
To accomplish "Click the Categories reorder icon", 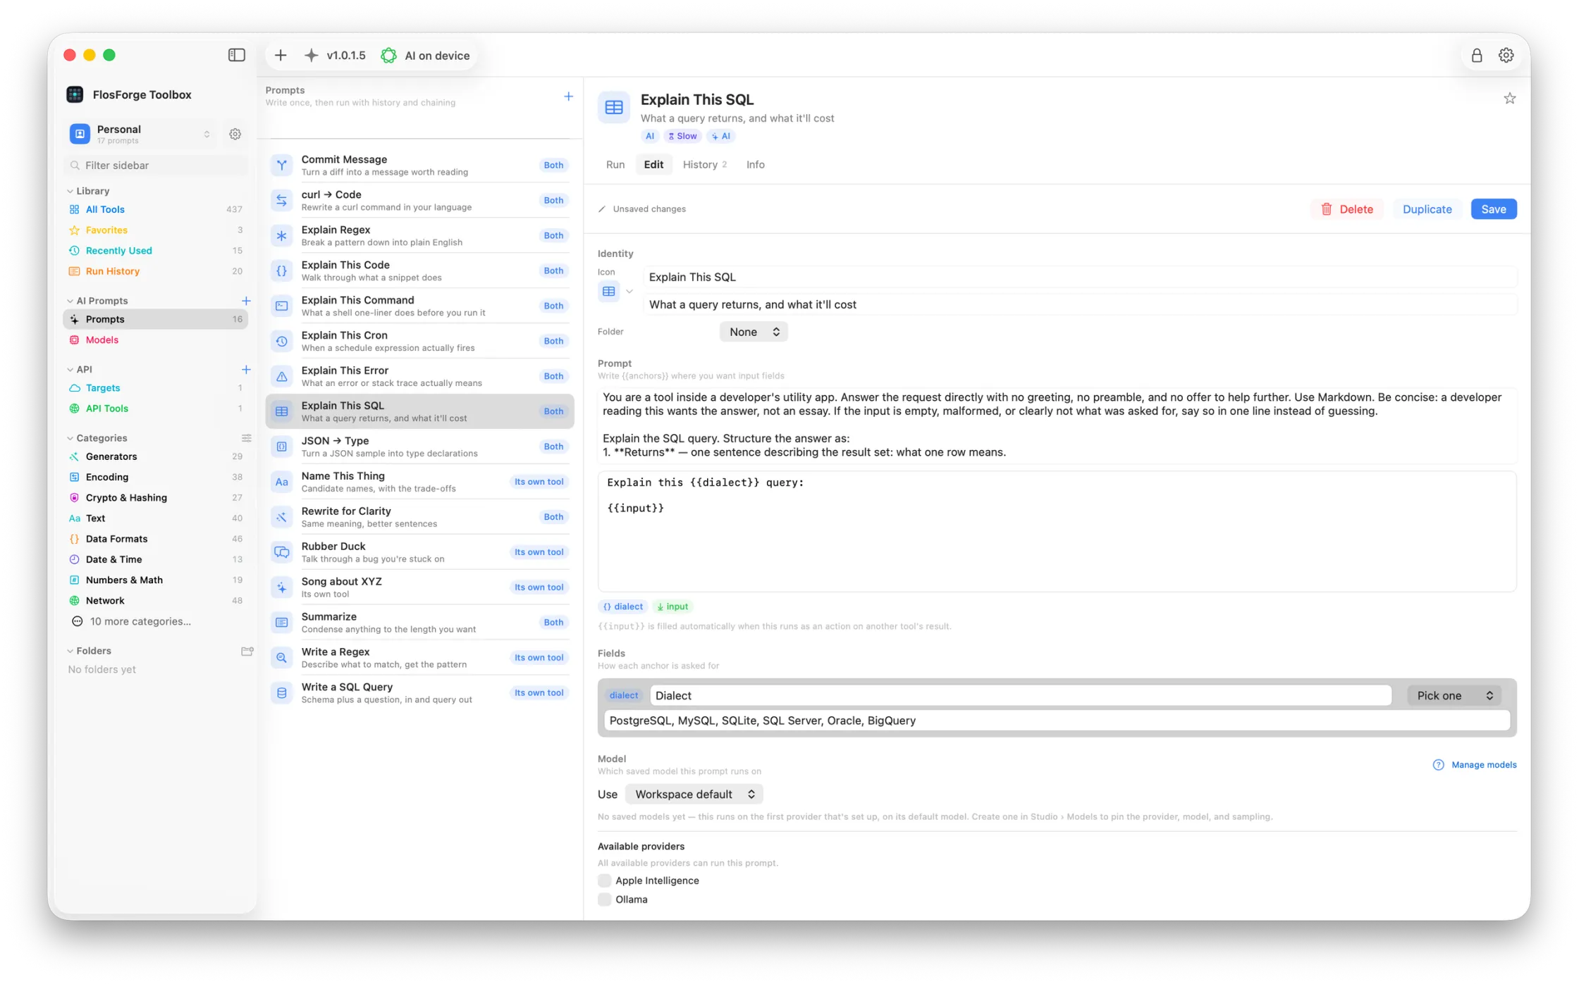I will pos(246,438).
